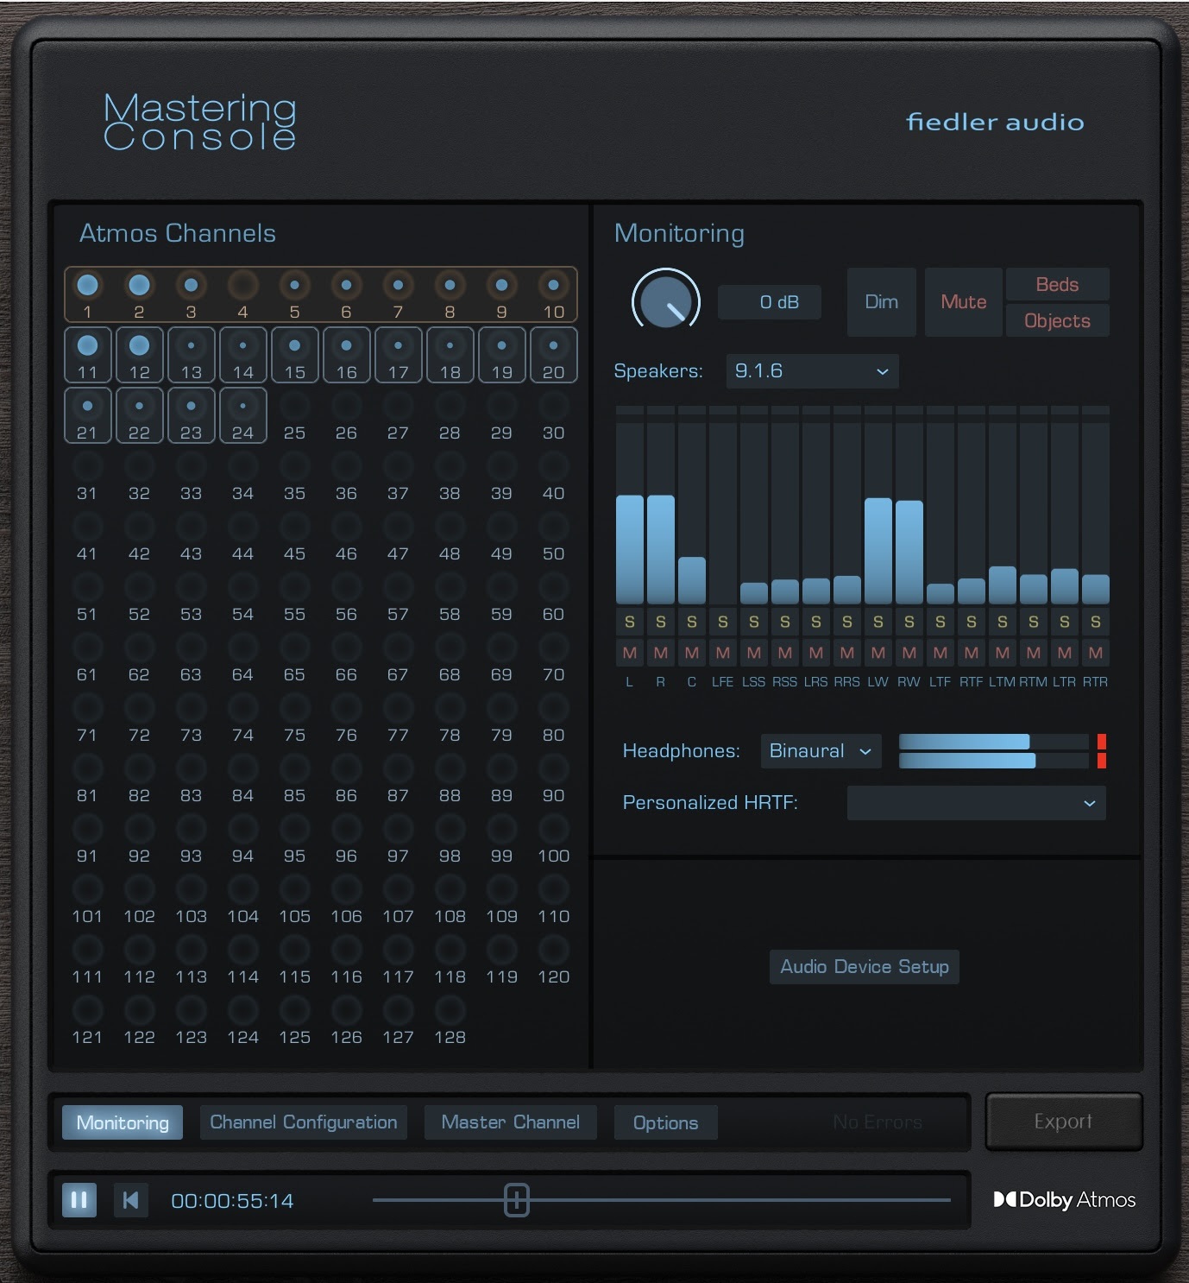Click the 0 dB level display
Viewport: 1189px width, 1283px height.
[x=769, y=302]
